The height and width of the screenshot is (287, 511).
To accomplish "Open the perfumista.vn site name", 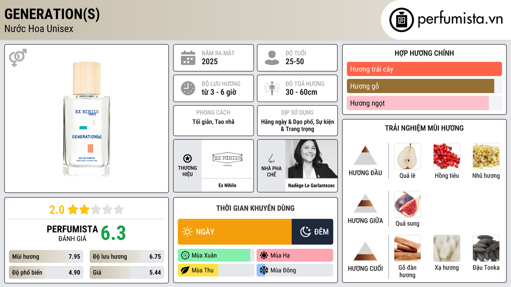I will (x=460, y=19).
